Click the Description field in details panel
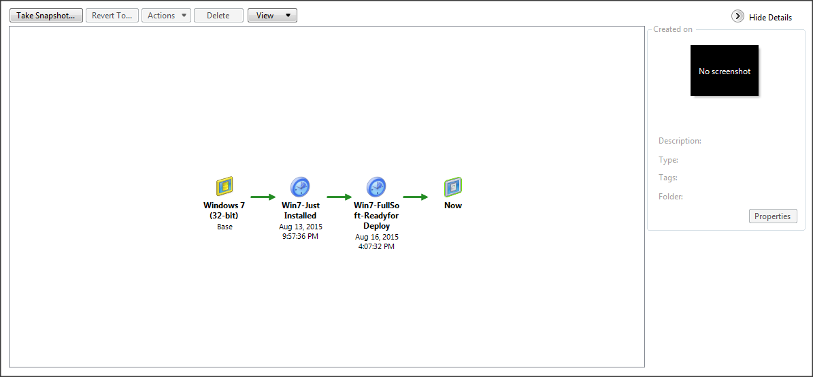The width and height of the screenshot is (813, 377). (680, 141)
